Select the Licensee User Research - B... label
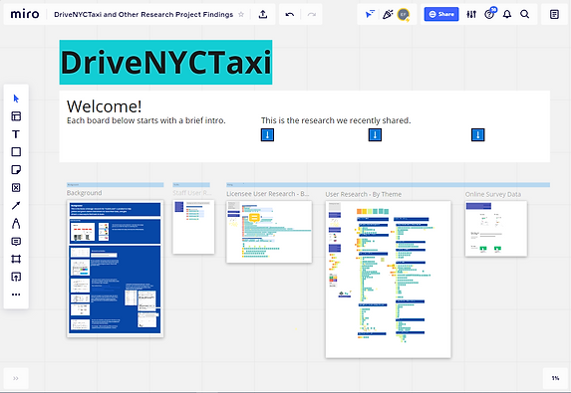Viewport: 571px width, 393px height. (x=268, y=194)
